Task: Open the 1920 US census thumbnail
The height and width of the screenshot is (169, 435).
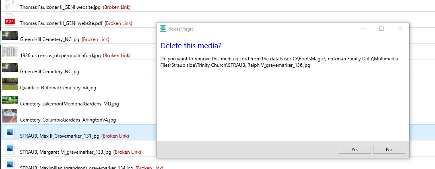Action: [x=10, y=52]
